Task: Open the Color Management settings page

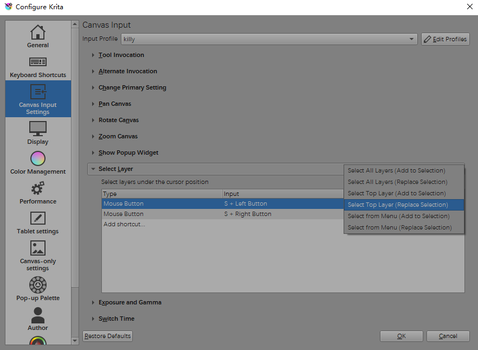Action: [38, 163]
